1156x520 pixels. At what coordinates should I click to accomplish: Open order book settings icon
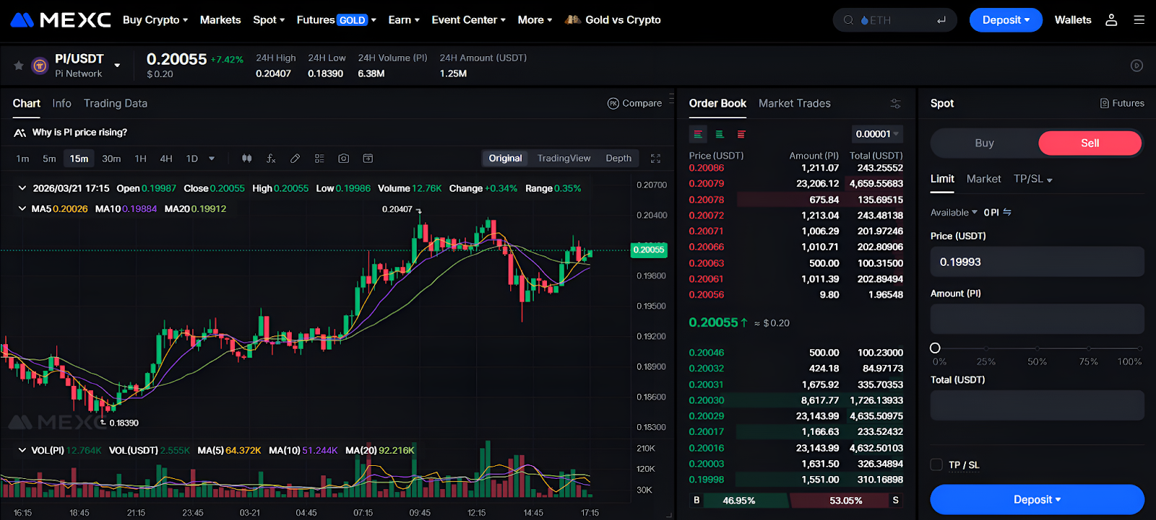click(x=895, y=104)
